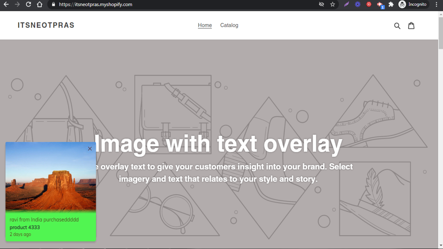Switch to the Catalog page

point(229,25)
